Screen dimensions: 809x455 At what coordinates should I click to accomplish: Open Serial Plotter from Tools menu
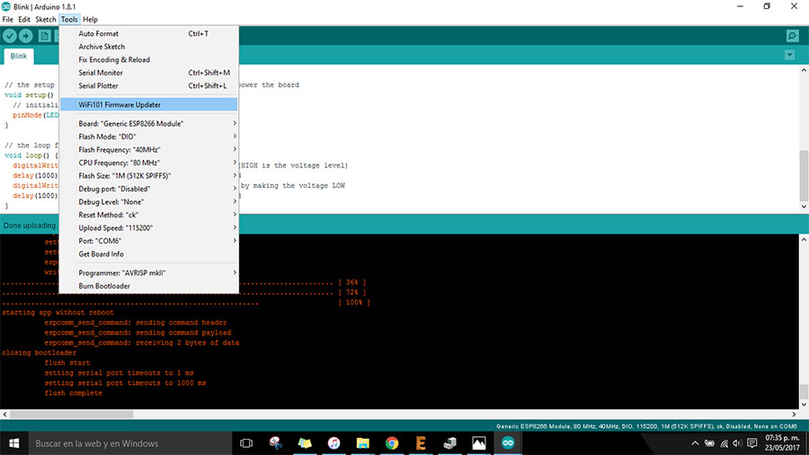[x=149, y=85]
